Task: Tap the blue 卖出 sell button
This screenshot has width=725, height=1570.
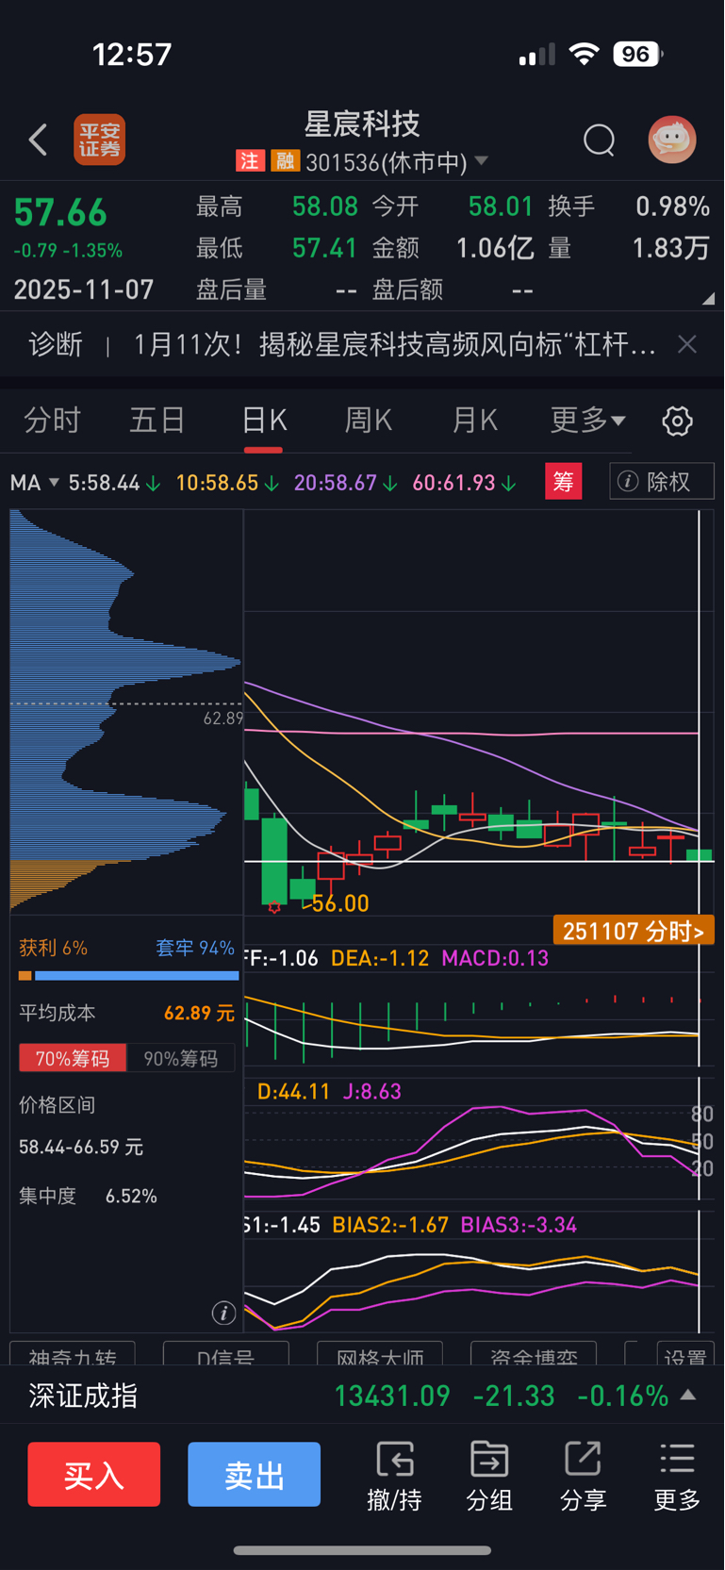Action: tap(255, 1474)
